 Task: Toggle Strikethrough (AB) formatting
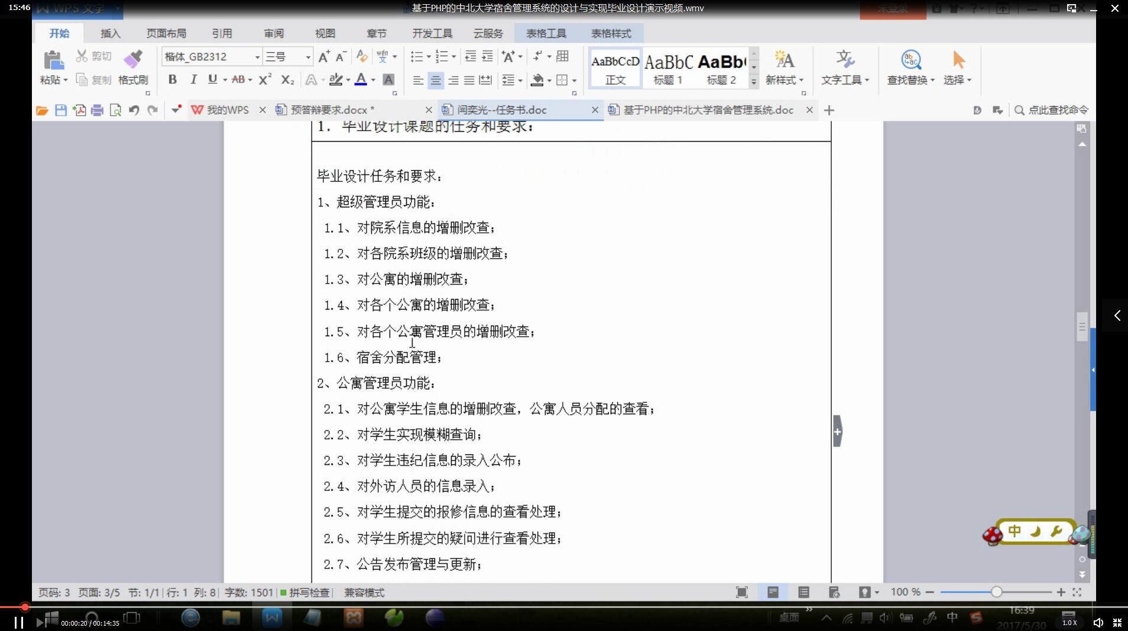pyautogui.click(x=238, y=79)
